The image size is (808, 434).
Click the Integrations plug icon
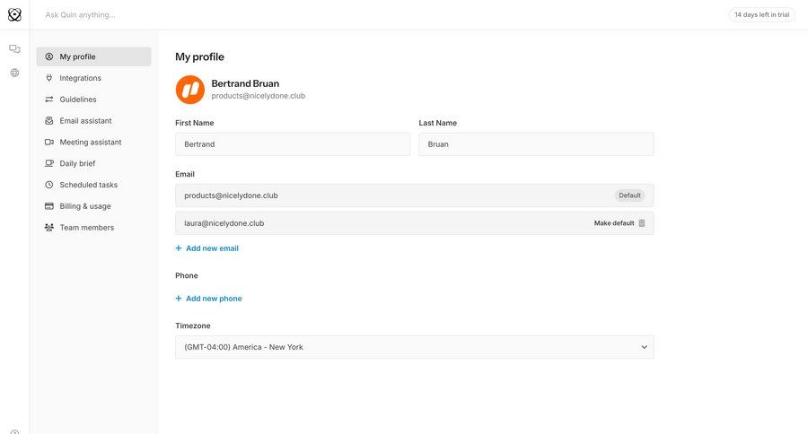pos(49,78)
